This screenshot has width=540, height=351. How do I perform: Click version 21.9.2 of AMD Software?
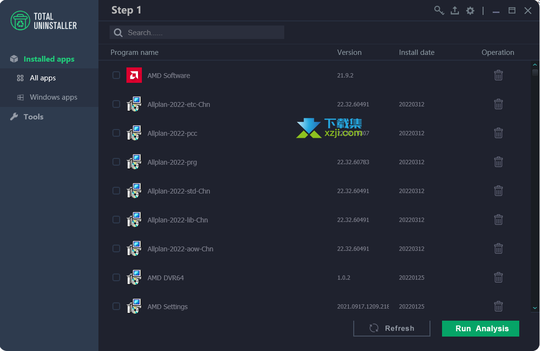pos(345,76)
